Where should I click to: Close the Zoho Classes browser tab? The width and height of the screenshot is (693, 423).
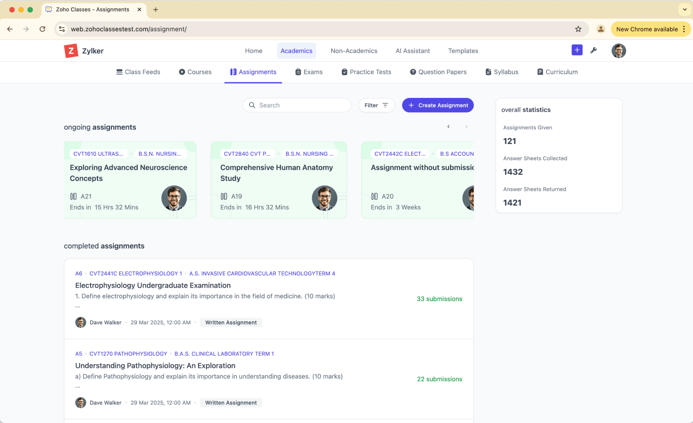140,9
